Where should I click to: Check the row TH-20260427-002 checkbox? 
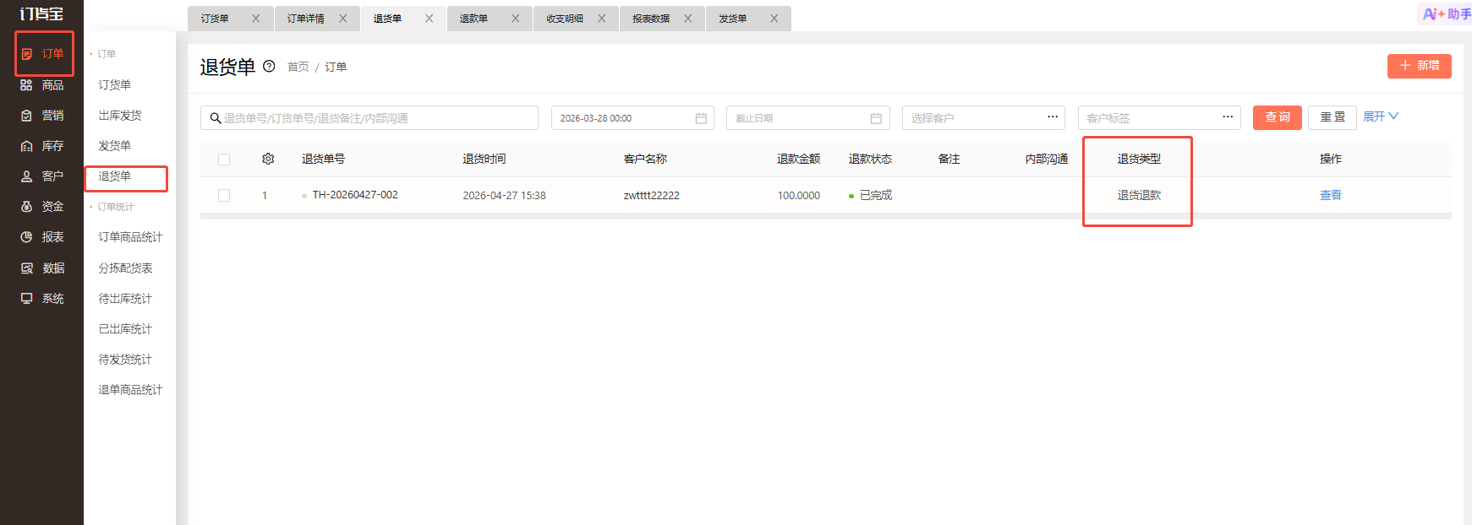tap(224, 195)
